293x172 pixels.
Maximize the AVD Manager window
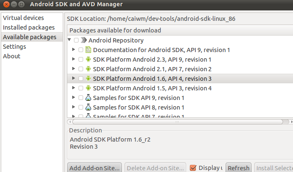point(22,4)
